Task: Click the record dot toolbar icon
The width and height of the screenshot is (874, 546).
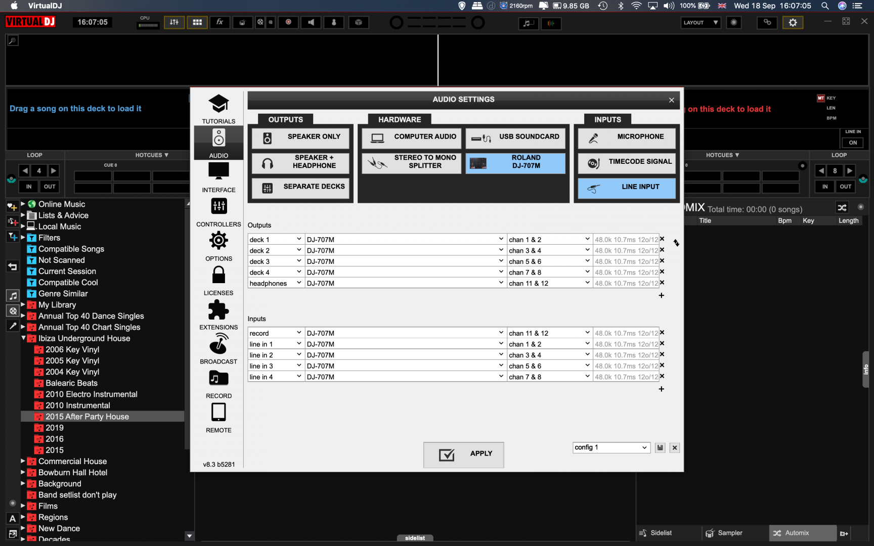Action: tap(288, 22)
